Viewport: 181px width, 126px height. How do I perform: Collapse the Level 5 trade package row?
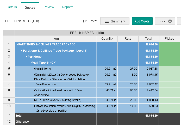(22, 51)
